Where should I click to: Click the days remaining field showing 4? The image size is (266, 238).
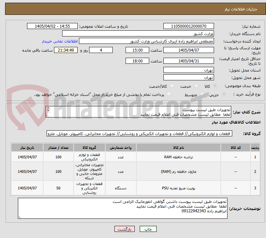coord(101,50)
